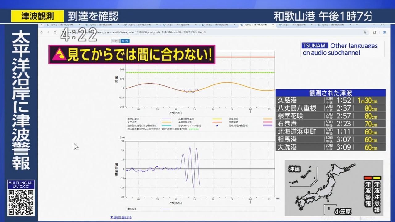Open the browser extensions puzzle icon
The image size is (395, 222).
click(x=375, y=32)
